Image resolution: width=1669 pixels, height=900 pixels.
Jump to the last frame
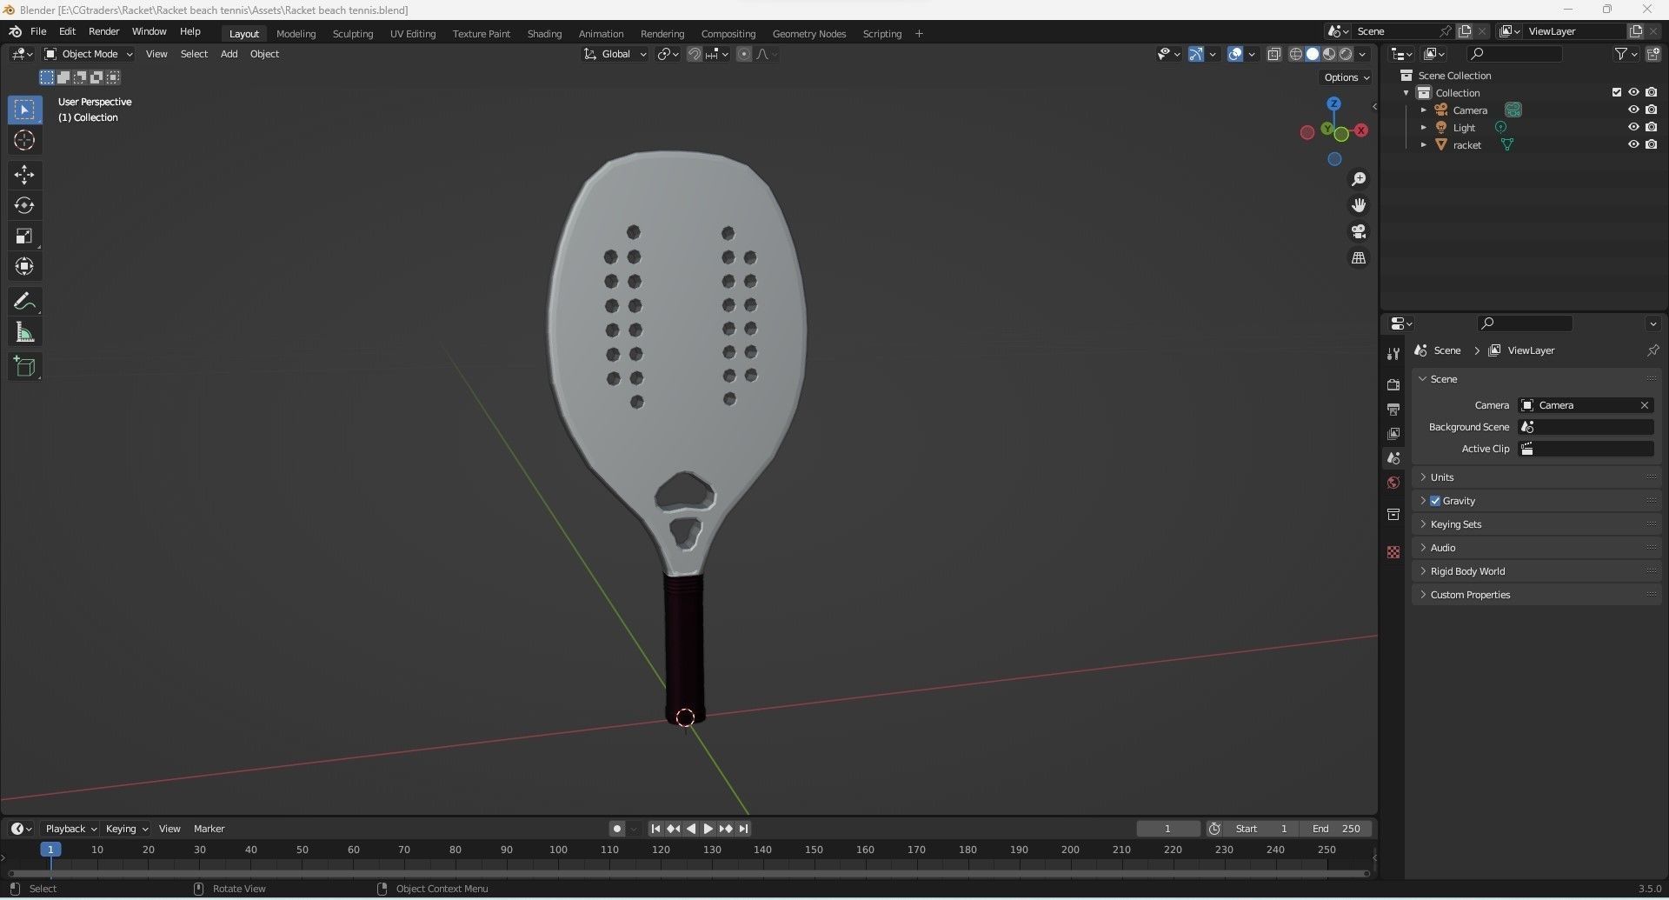pos(743,829)
